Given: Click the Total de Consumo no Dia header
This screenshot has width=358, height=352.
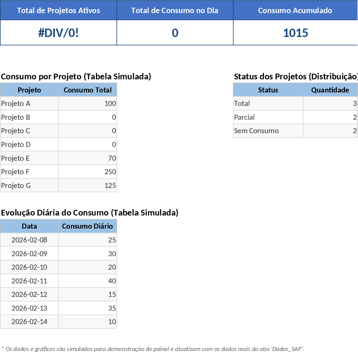Looking at the screenshot, I should (175, 10).
